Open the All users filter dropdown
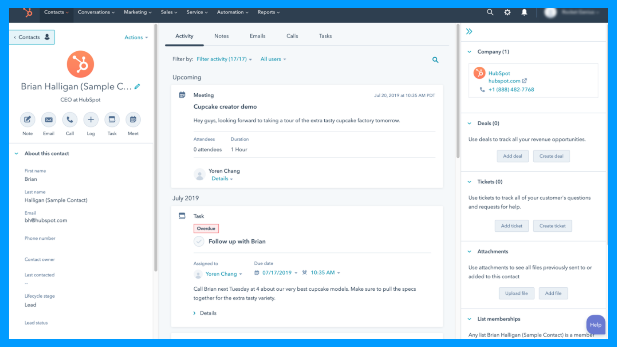The width and height of the screenshot is (617, 347). 273,59
